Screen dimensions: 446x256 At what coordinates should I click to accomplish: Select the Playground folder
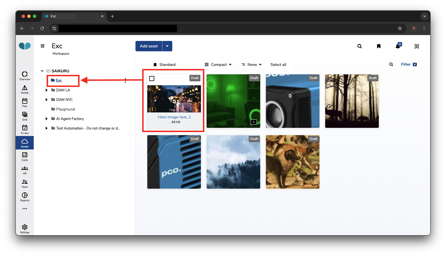(65, 109)
